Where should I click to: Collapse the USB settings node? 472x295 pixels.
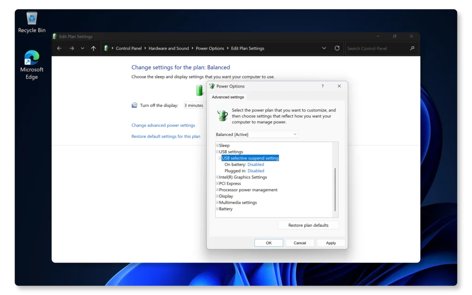[x=218, y=152]
